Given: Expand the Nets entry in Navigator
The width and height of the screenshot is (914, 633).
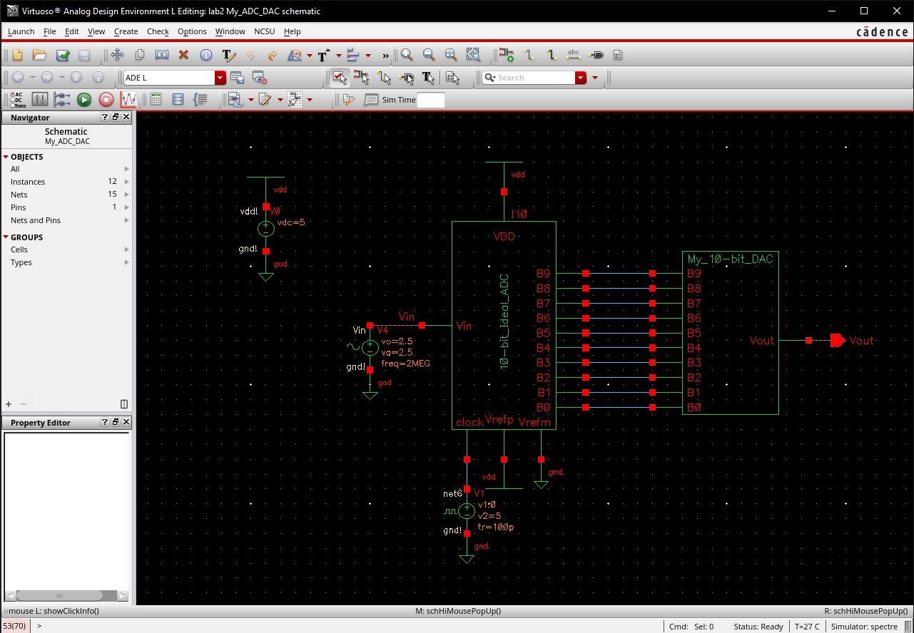Looking at the screenshot, I should 126,194.
